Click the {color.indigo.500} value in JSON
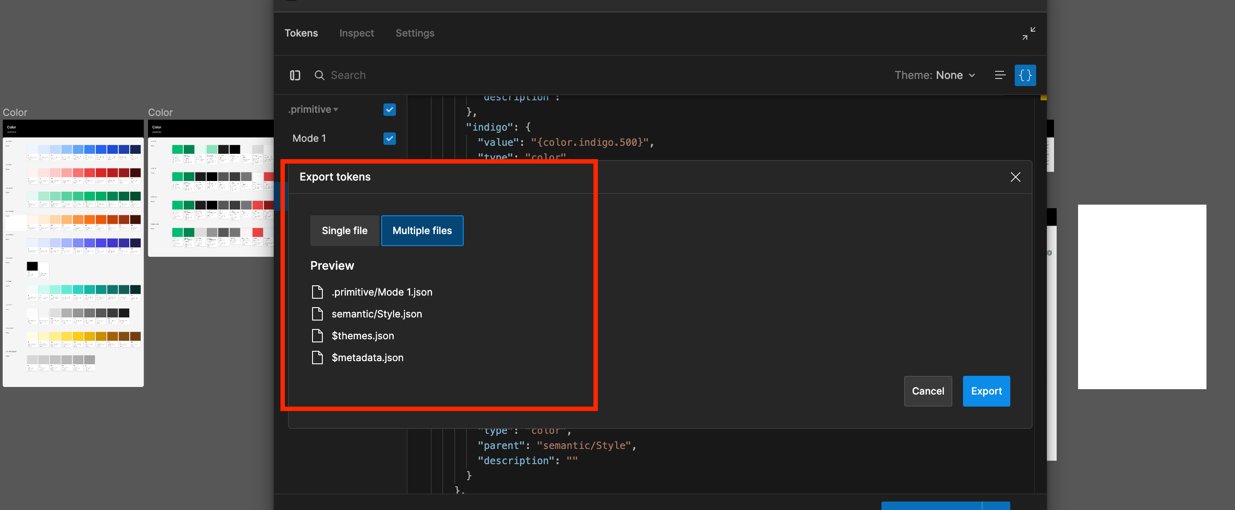This screenshot has height=510, width=1235. pos(589,142)
